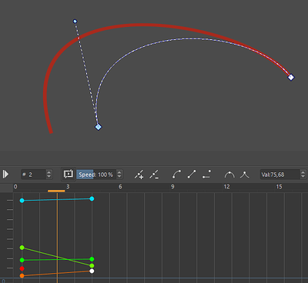The height and width of the screenshot is (283, 308).
Task: Toggle the loop preview icon
Action: 69,175
